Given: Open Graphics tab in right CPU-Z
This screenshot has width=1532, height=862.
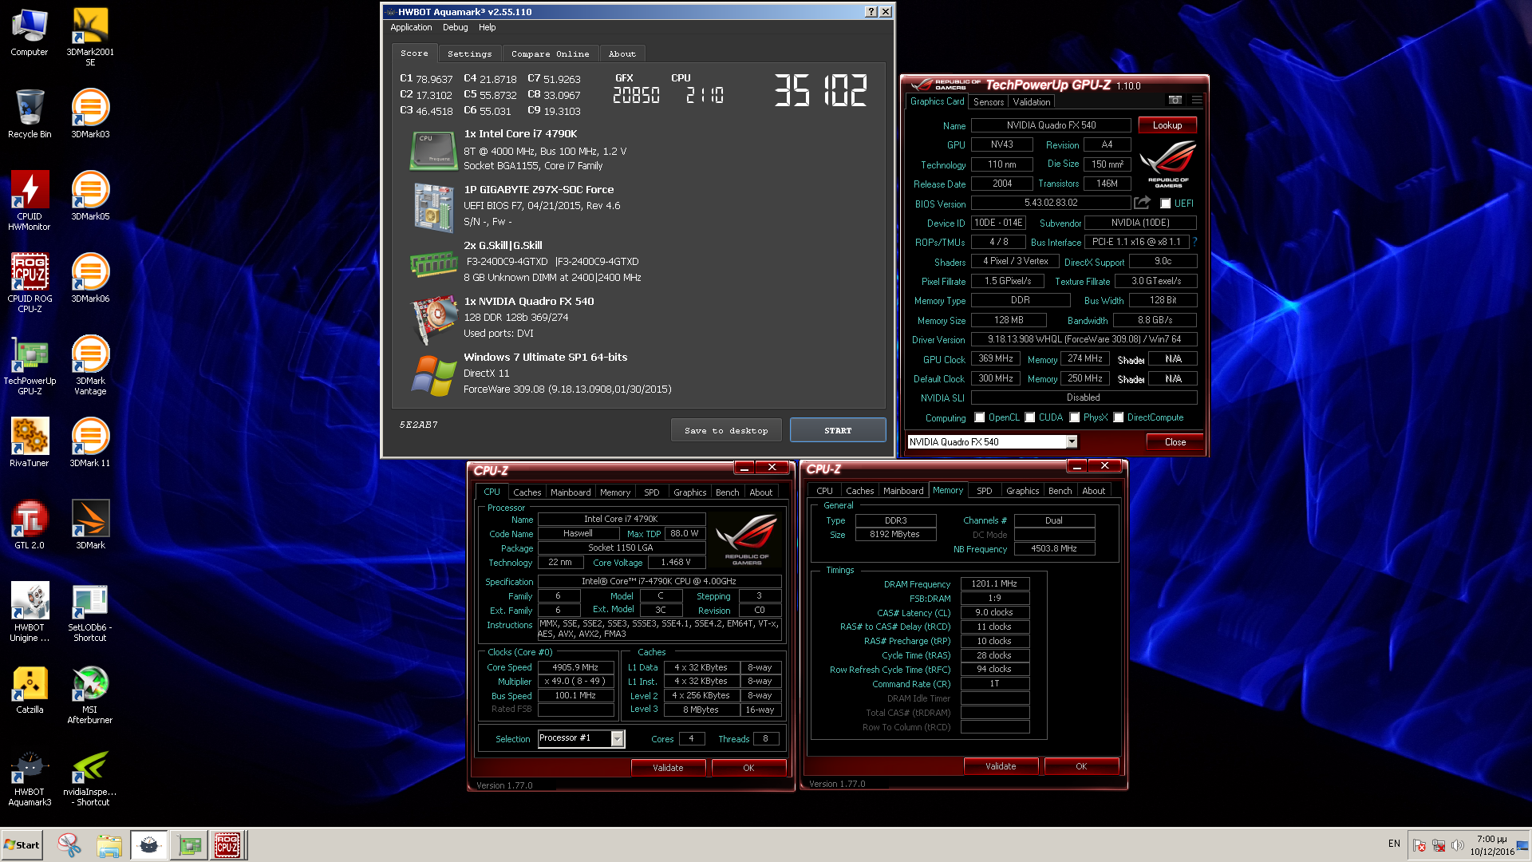Looking at the screenshot, I should tap(1022, 491).
